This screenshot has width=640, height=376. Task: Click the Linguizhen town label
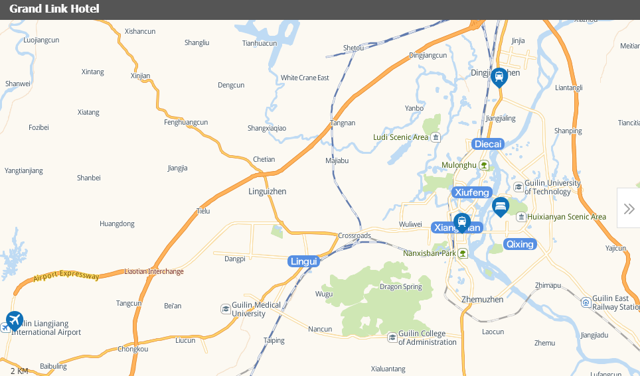(268, 191)
